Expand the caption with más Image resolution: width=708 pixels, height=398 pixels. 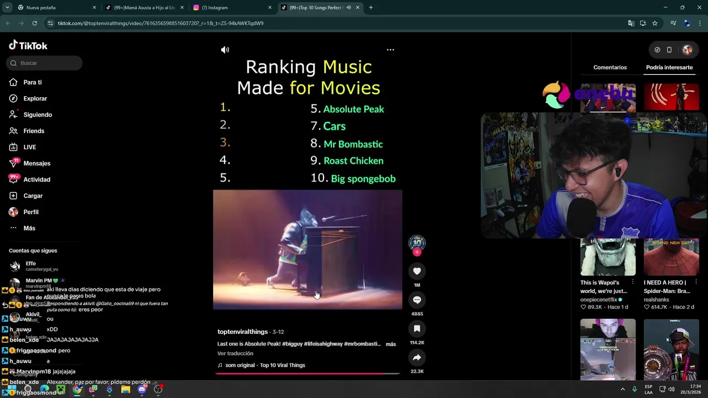391,344
